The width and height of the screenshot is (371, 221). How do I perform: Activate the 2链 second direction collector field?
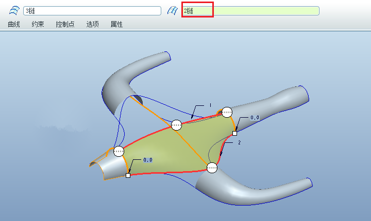pyautogui.click(x=251, y=11)
